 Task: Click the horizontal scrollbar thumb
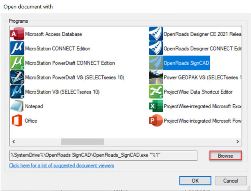83,142
